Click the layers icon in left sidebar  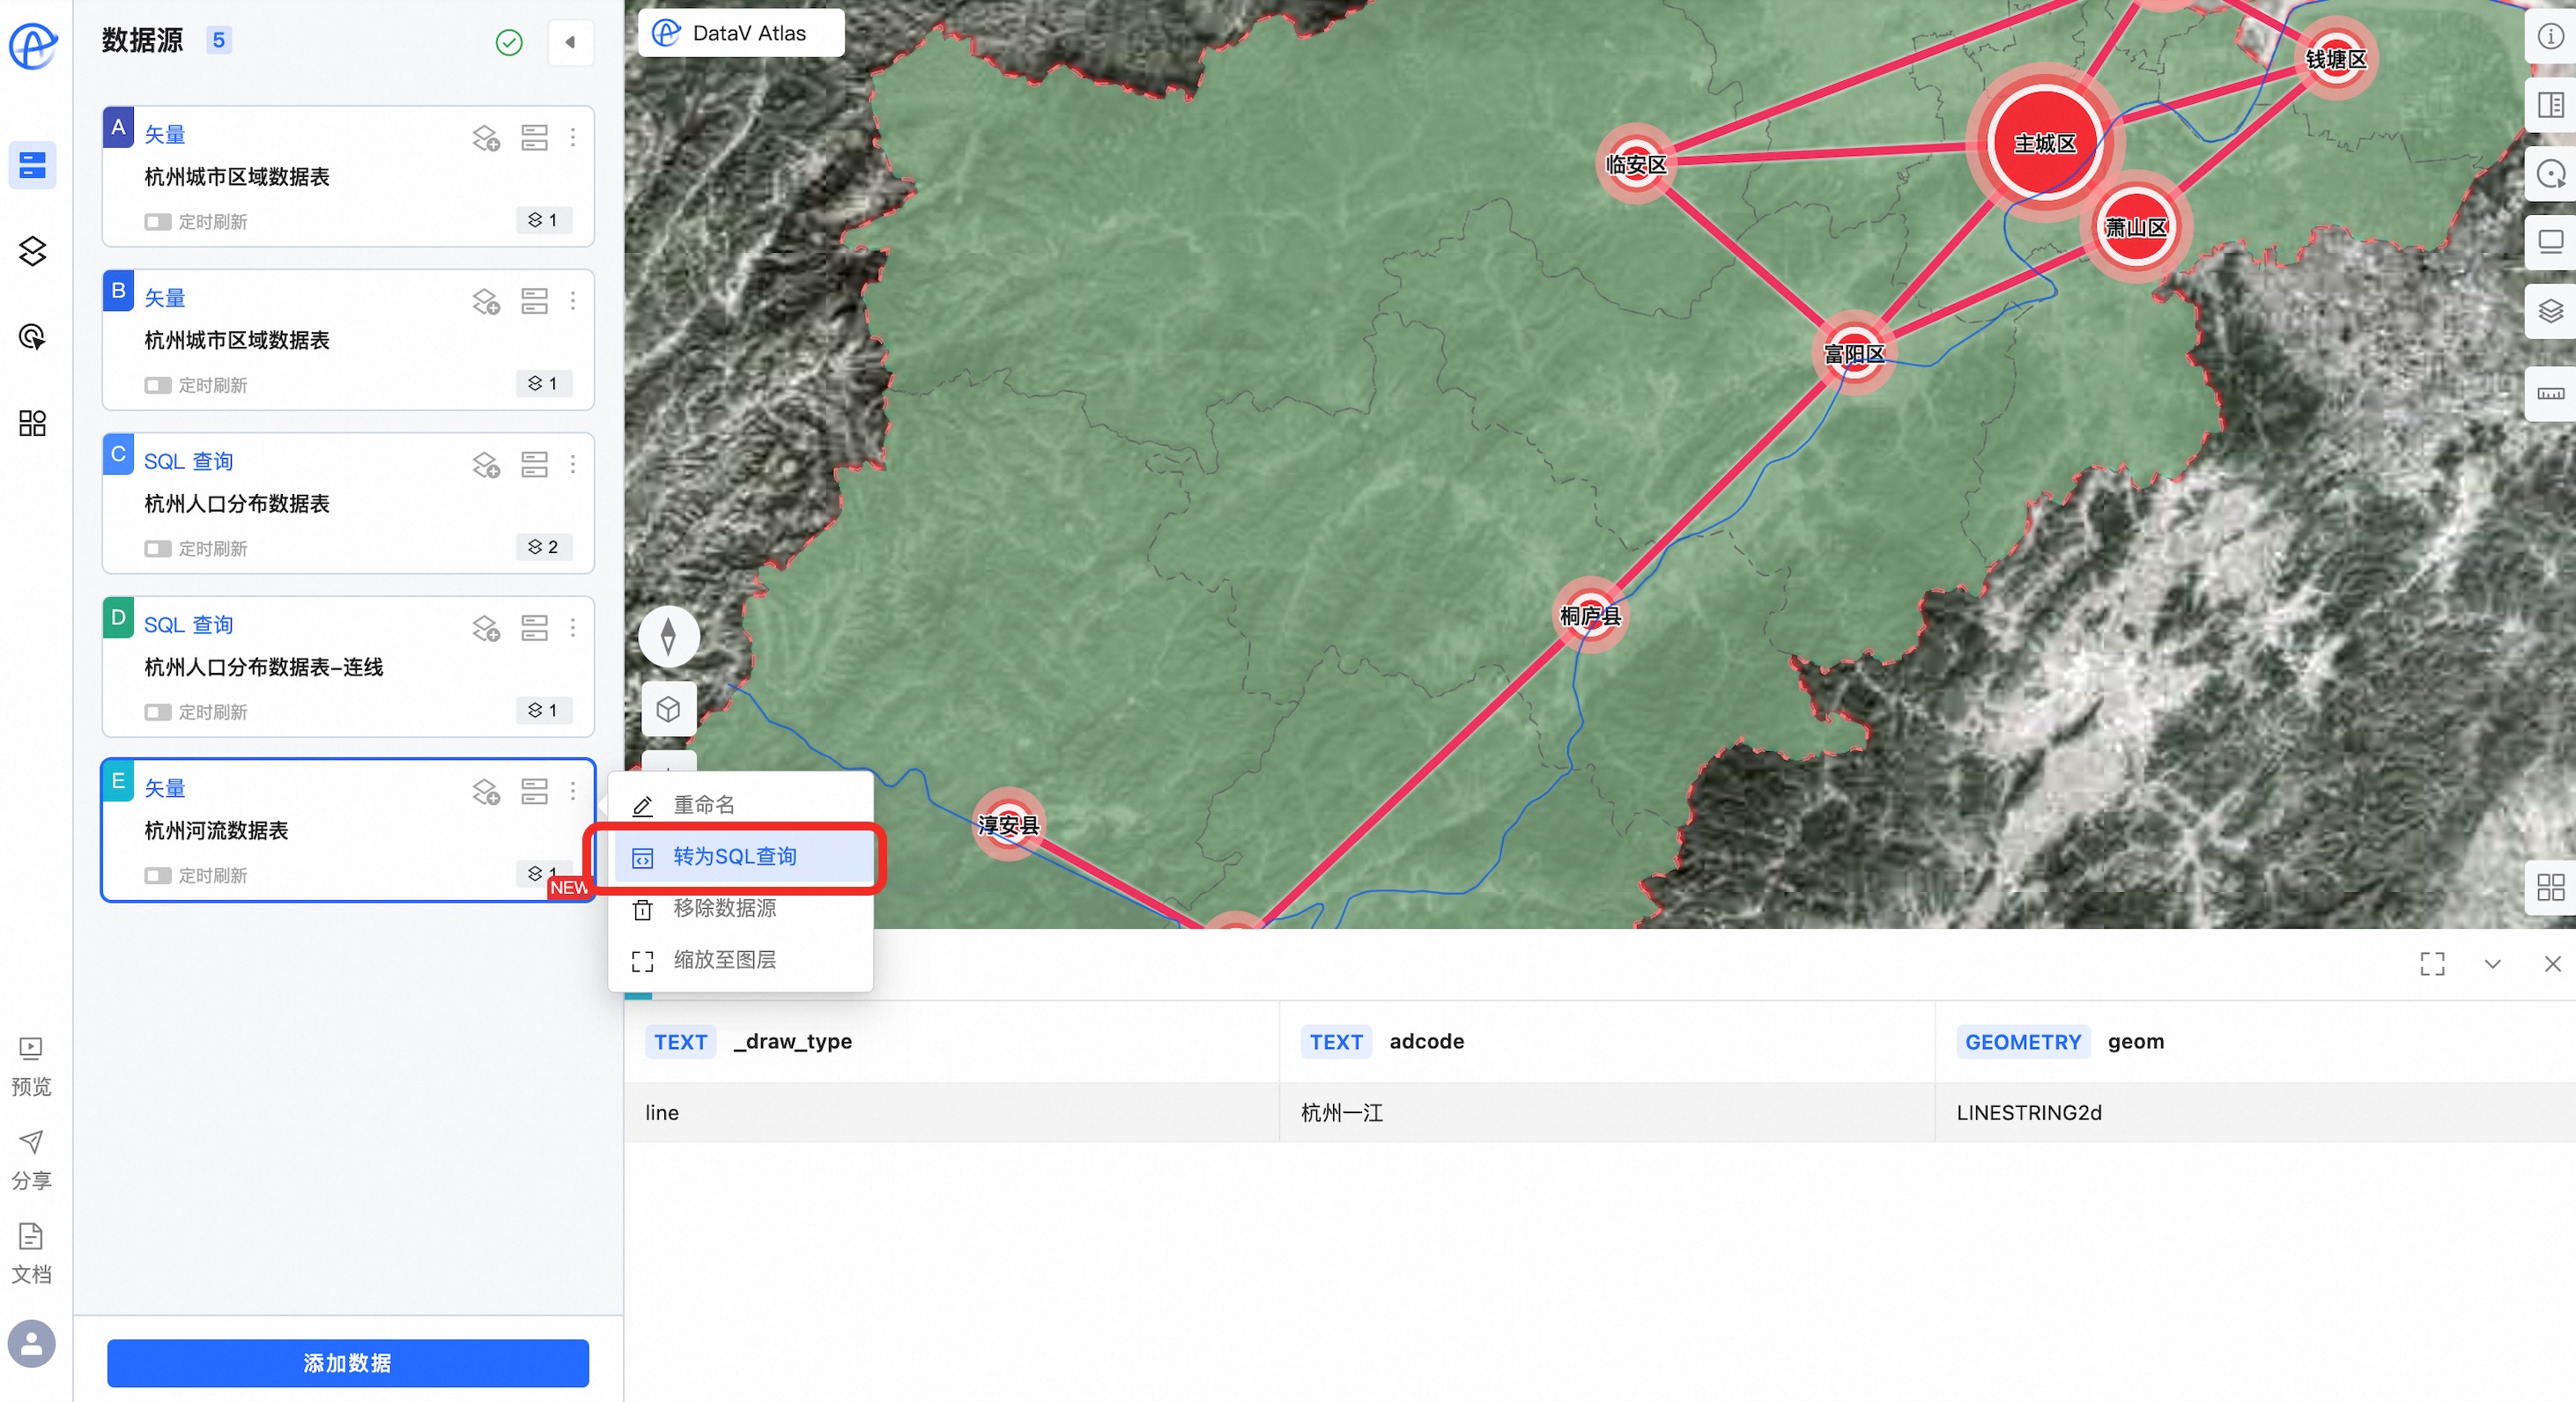point(32,251)
